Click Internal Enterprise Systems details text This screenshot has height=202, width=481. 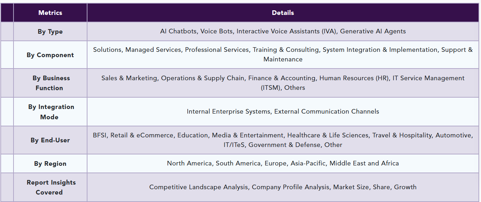[283, 111]
